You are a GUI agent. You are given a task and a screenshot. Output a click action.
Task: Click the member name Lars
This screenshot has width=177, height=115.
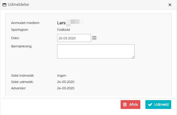[61, 23]
